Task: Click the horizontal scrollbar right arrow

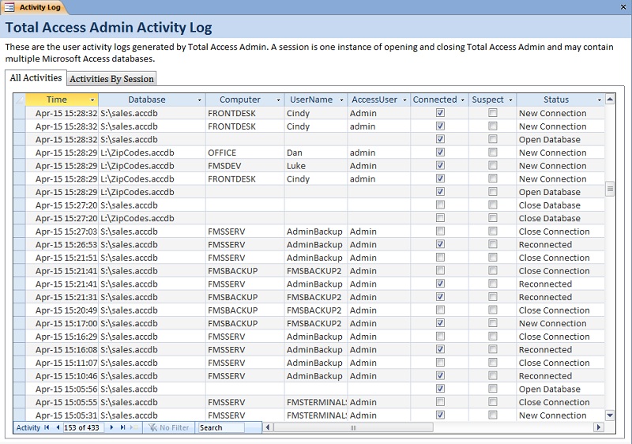Action: click(599, 427)
